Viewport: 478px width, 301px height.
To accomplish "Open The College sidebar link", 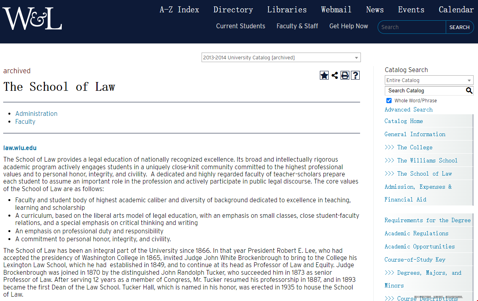I will click(409, 147).
